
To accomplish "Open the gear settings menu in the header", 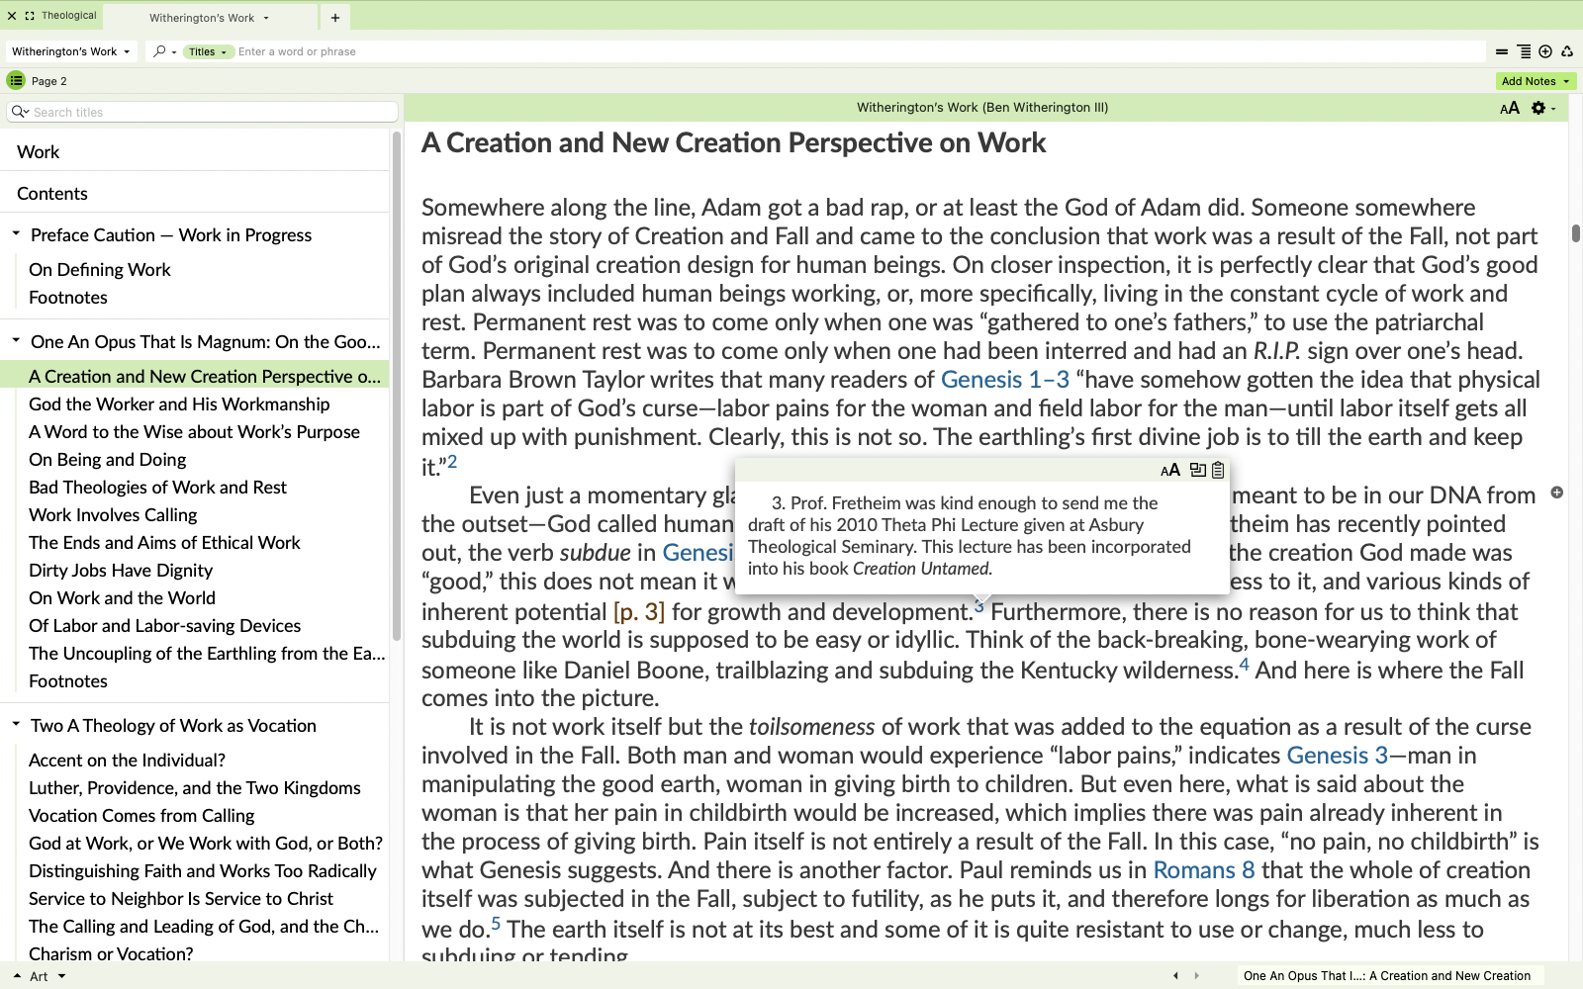I will tap(1538, 108).
